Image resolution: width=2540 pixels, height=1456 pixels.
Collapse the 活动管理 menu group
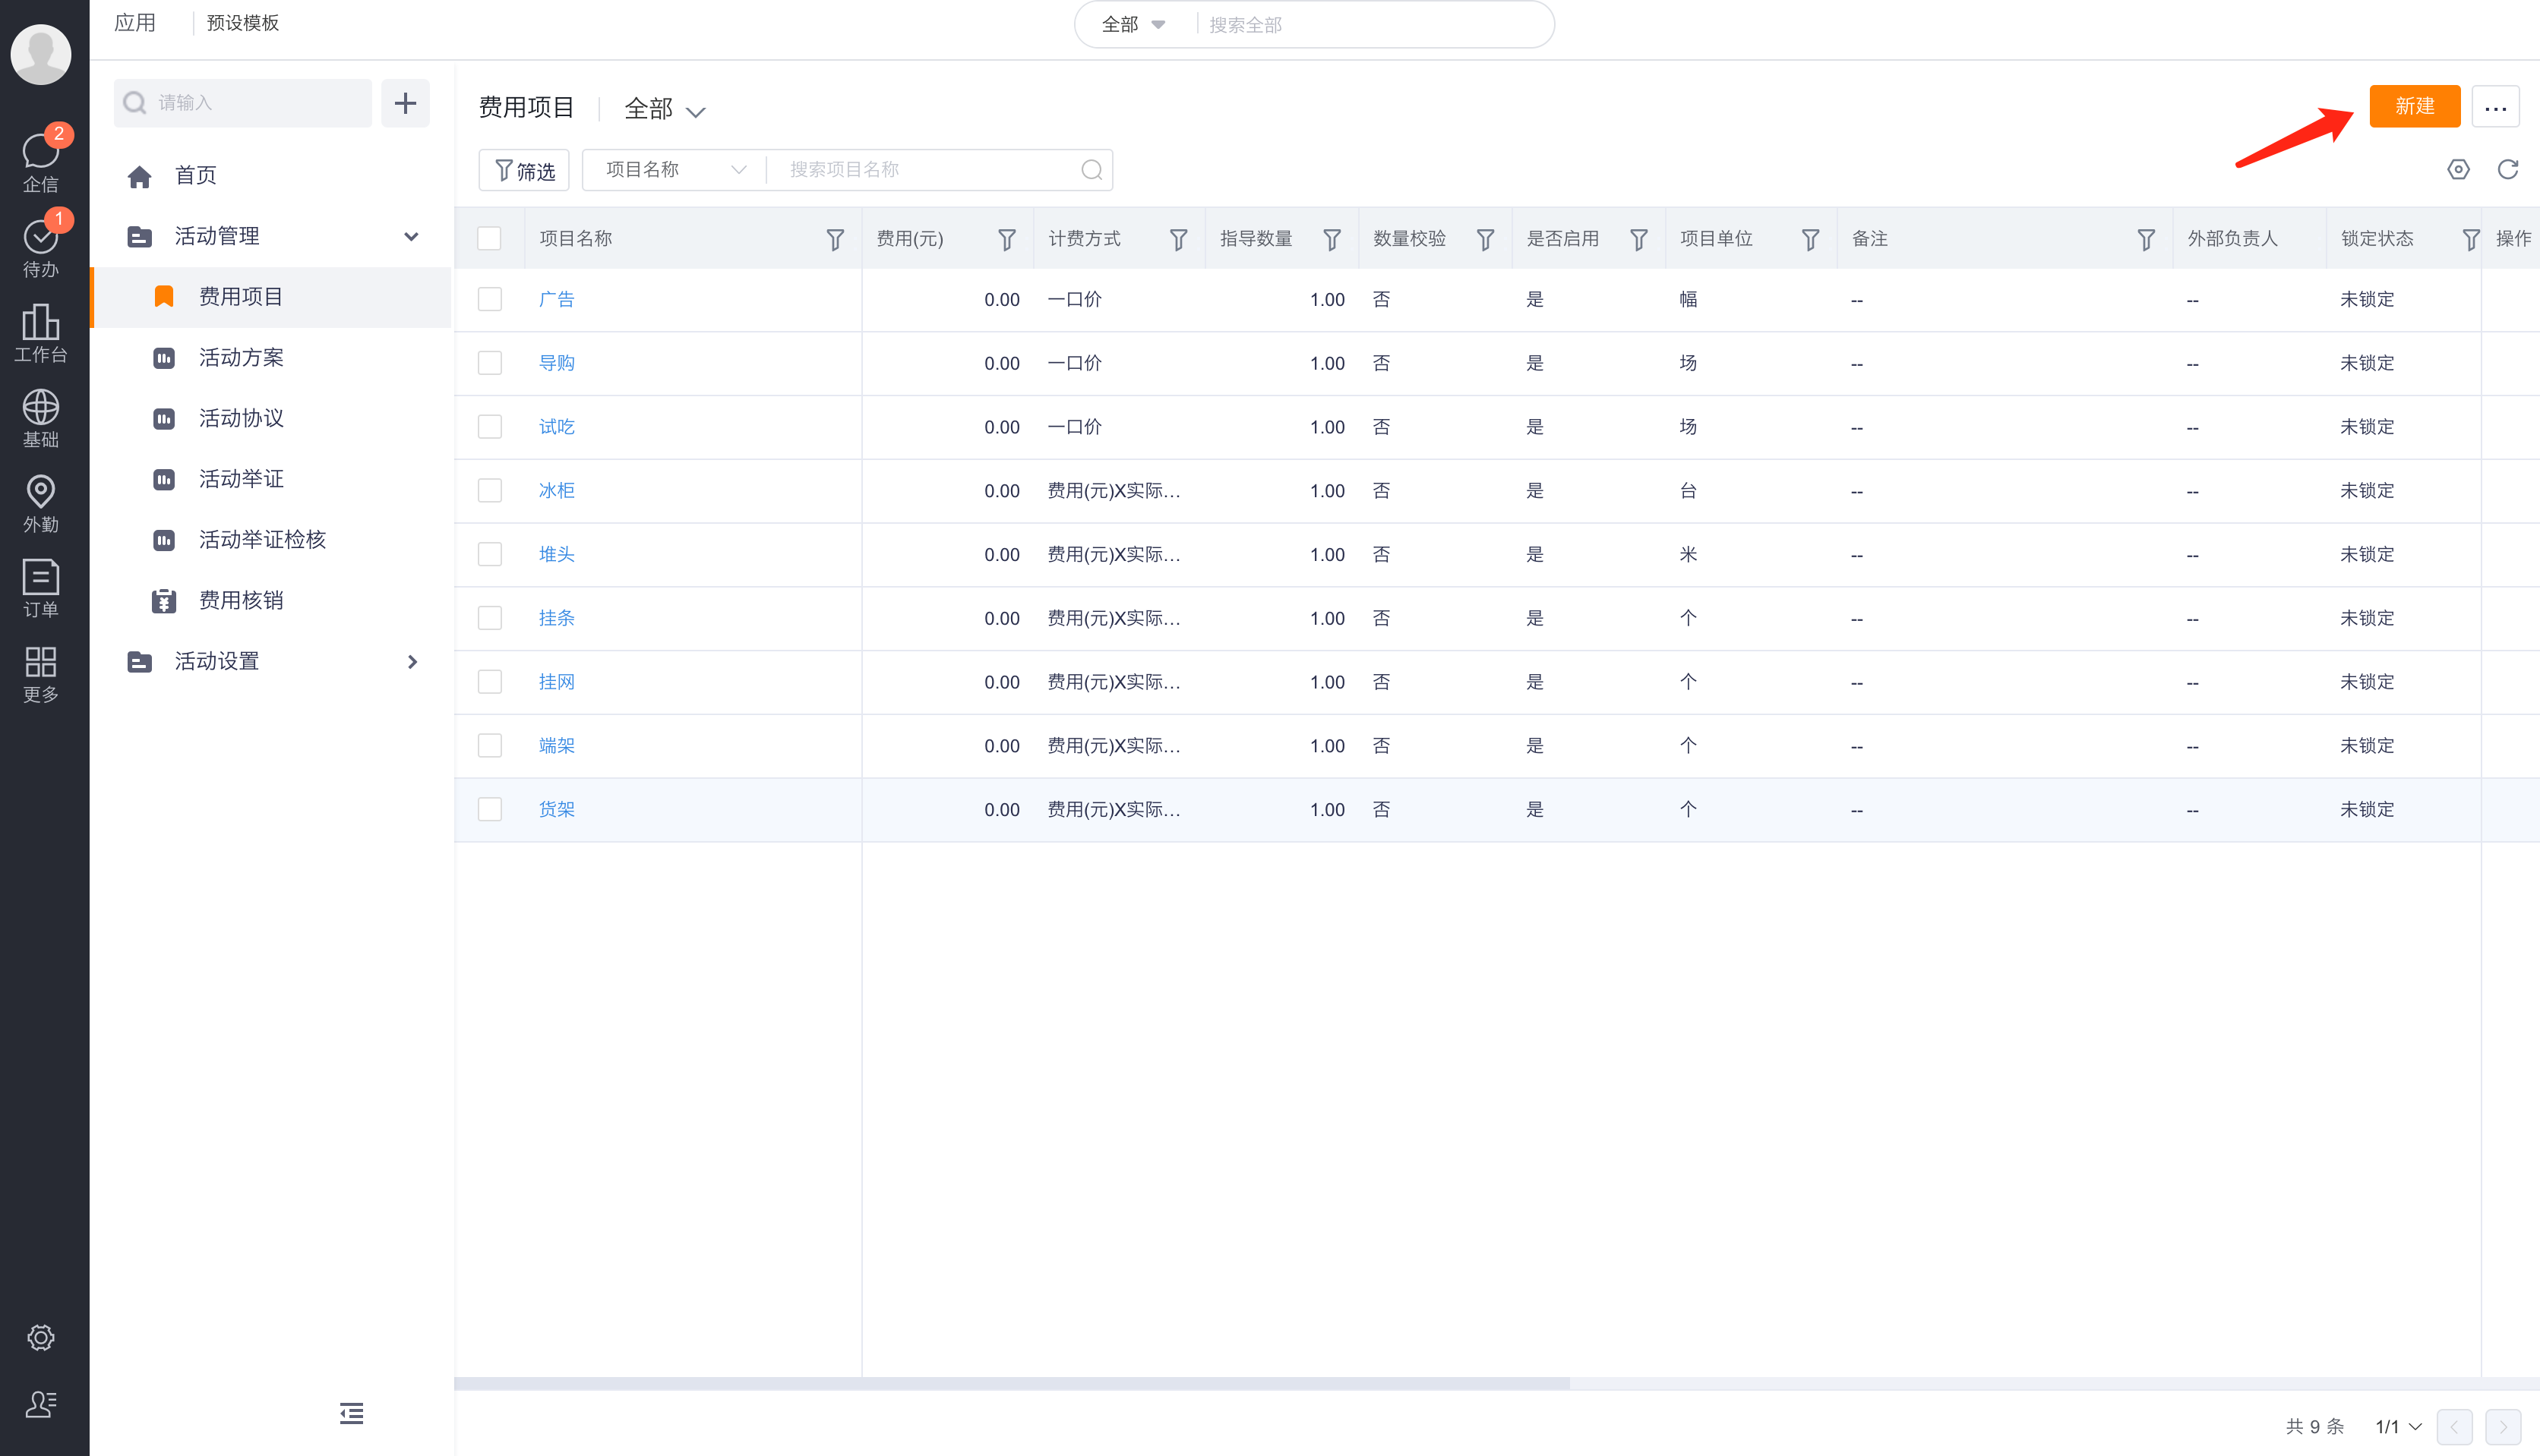410,237
